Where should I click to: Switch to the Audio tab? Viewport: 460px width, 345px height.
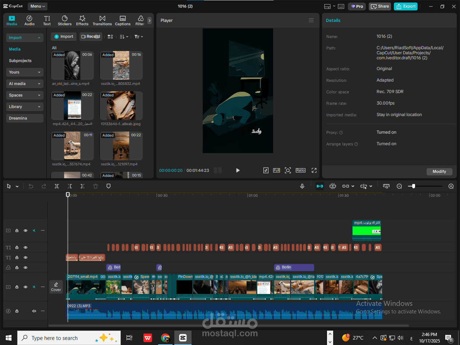coord(29,20)
